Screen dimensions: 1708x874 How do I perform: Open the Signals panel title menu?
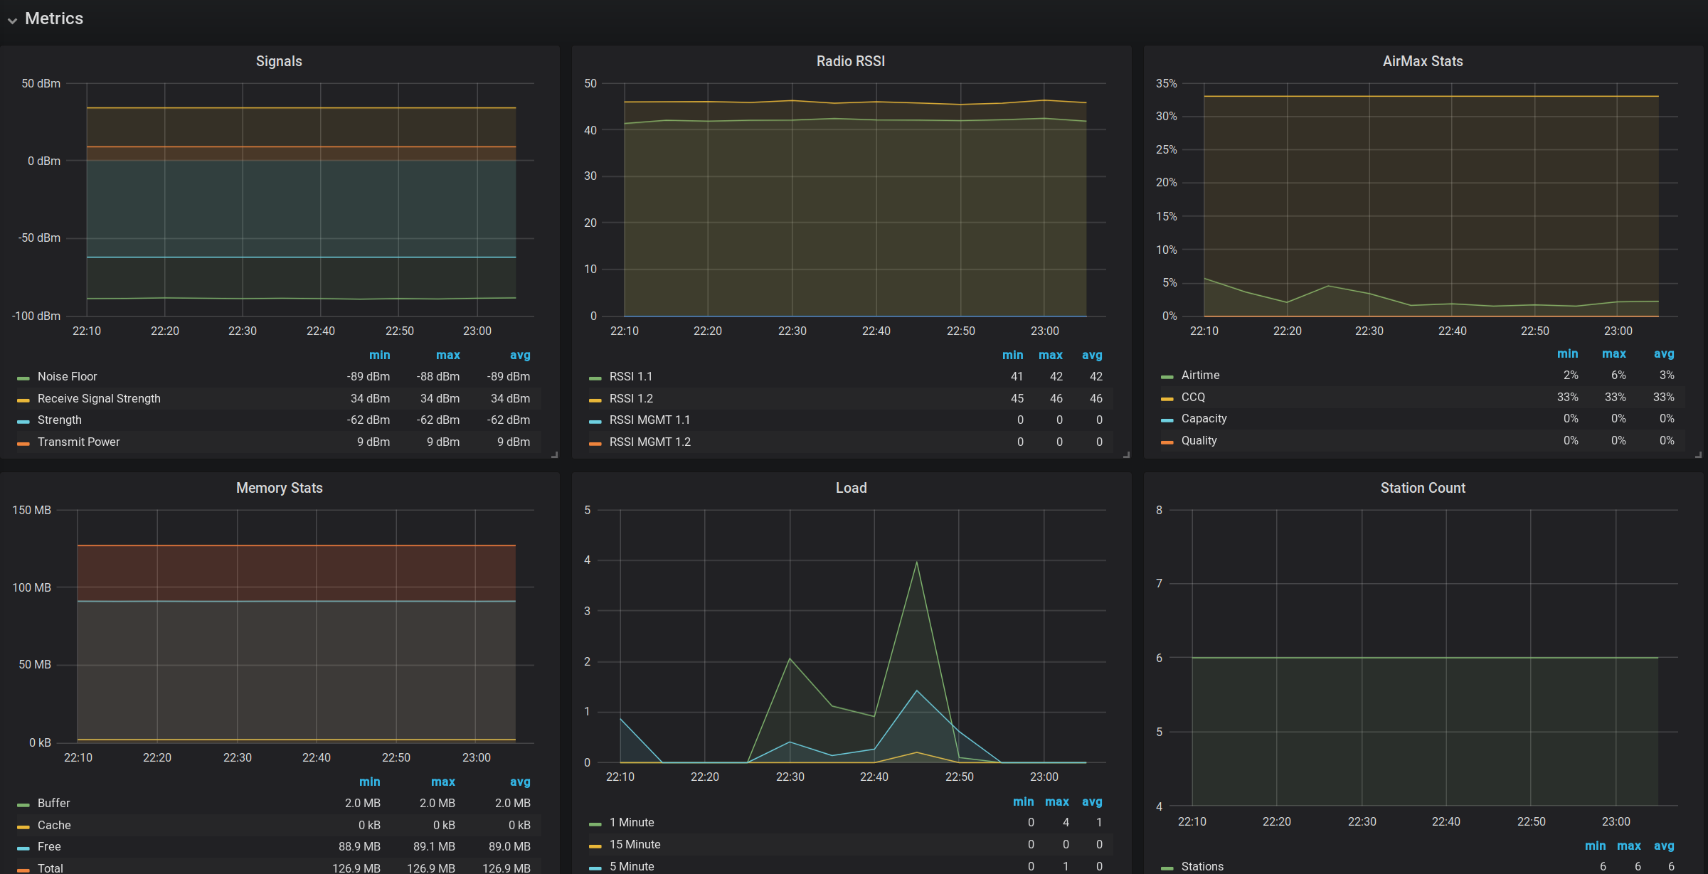pyautogui.click(x=279, y=61)
